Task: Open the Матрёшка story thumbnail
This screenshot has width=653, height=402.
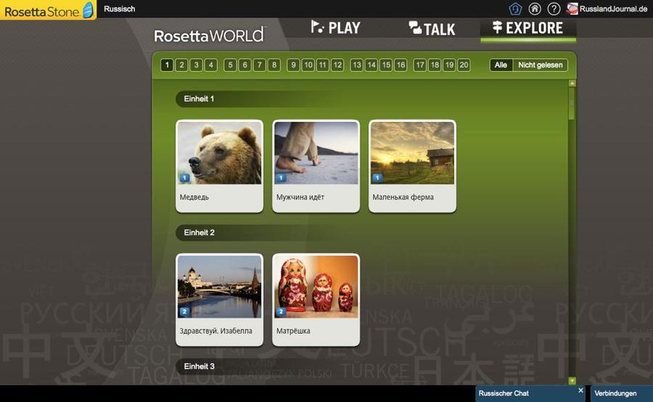Action: click(x=316, y=287)
